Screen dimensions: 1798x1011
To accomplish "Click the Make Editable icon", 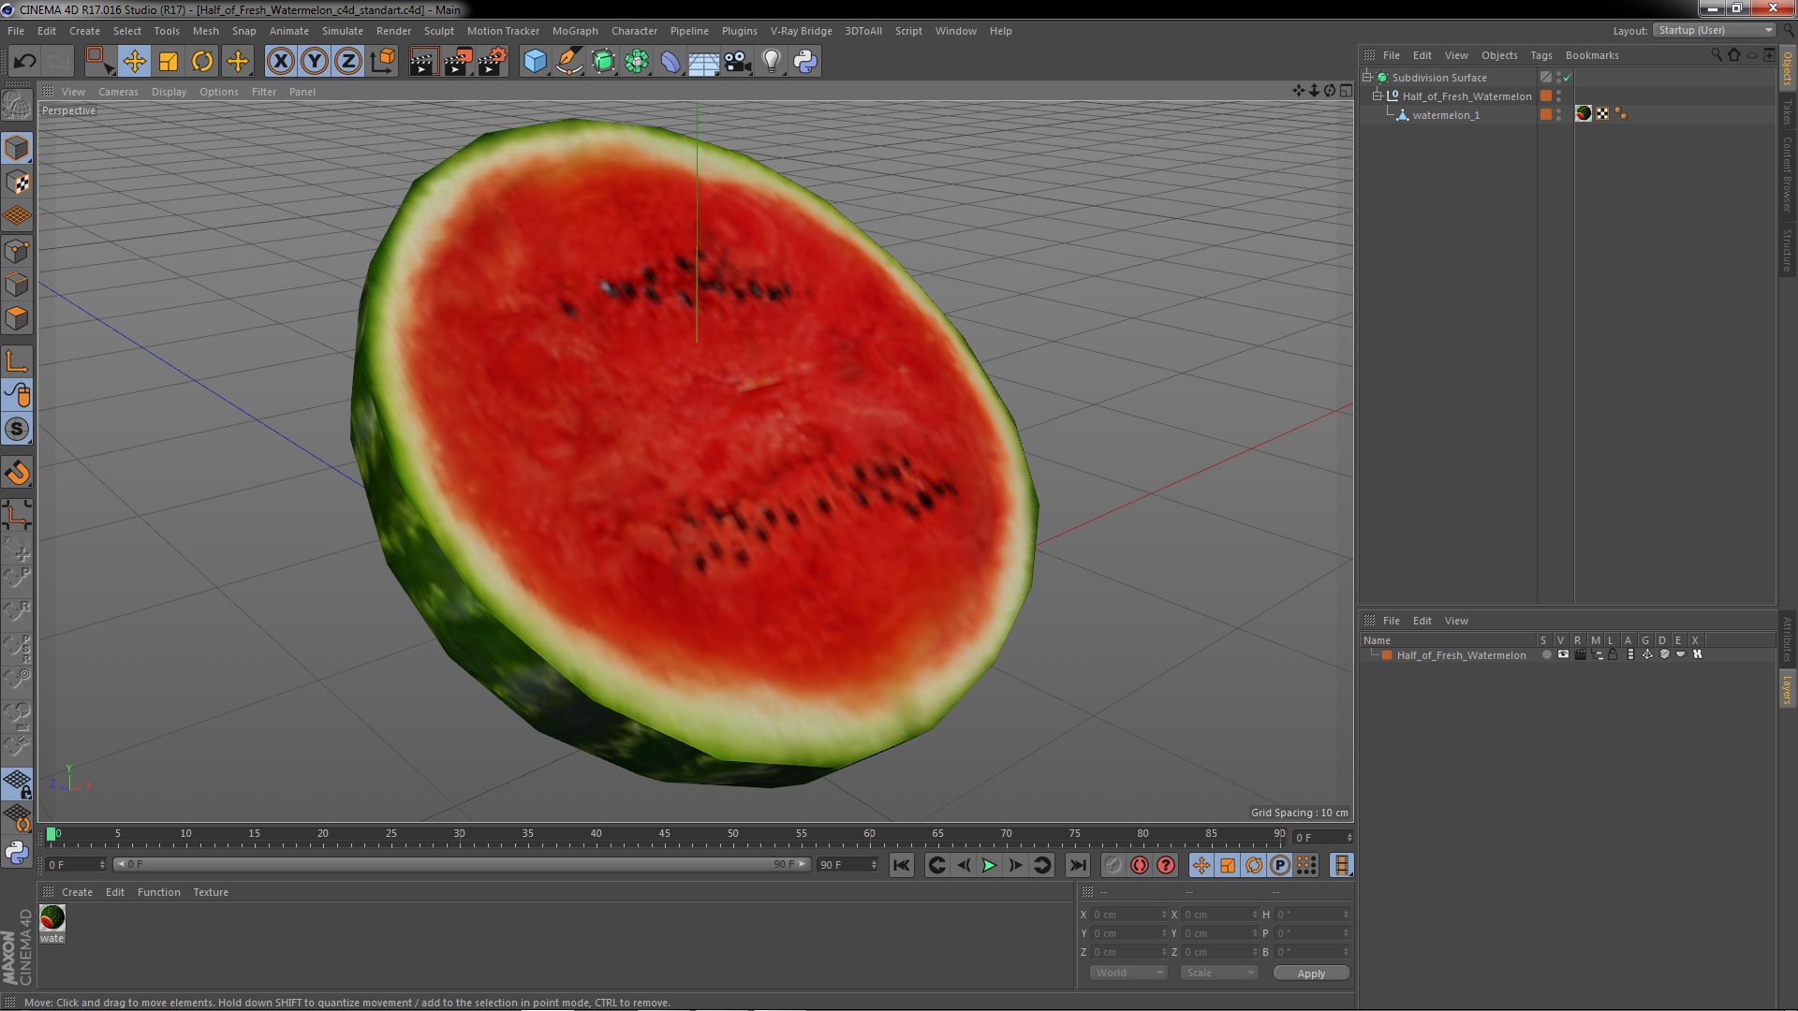I will point(17,105).
